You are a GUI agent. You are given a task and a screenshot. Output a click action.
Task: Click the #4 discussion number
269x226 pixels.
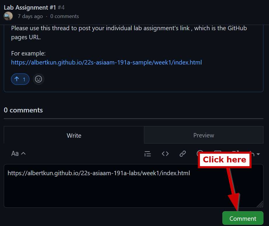(x=61, y=7)
